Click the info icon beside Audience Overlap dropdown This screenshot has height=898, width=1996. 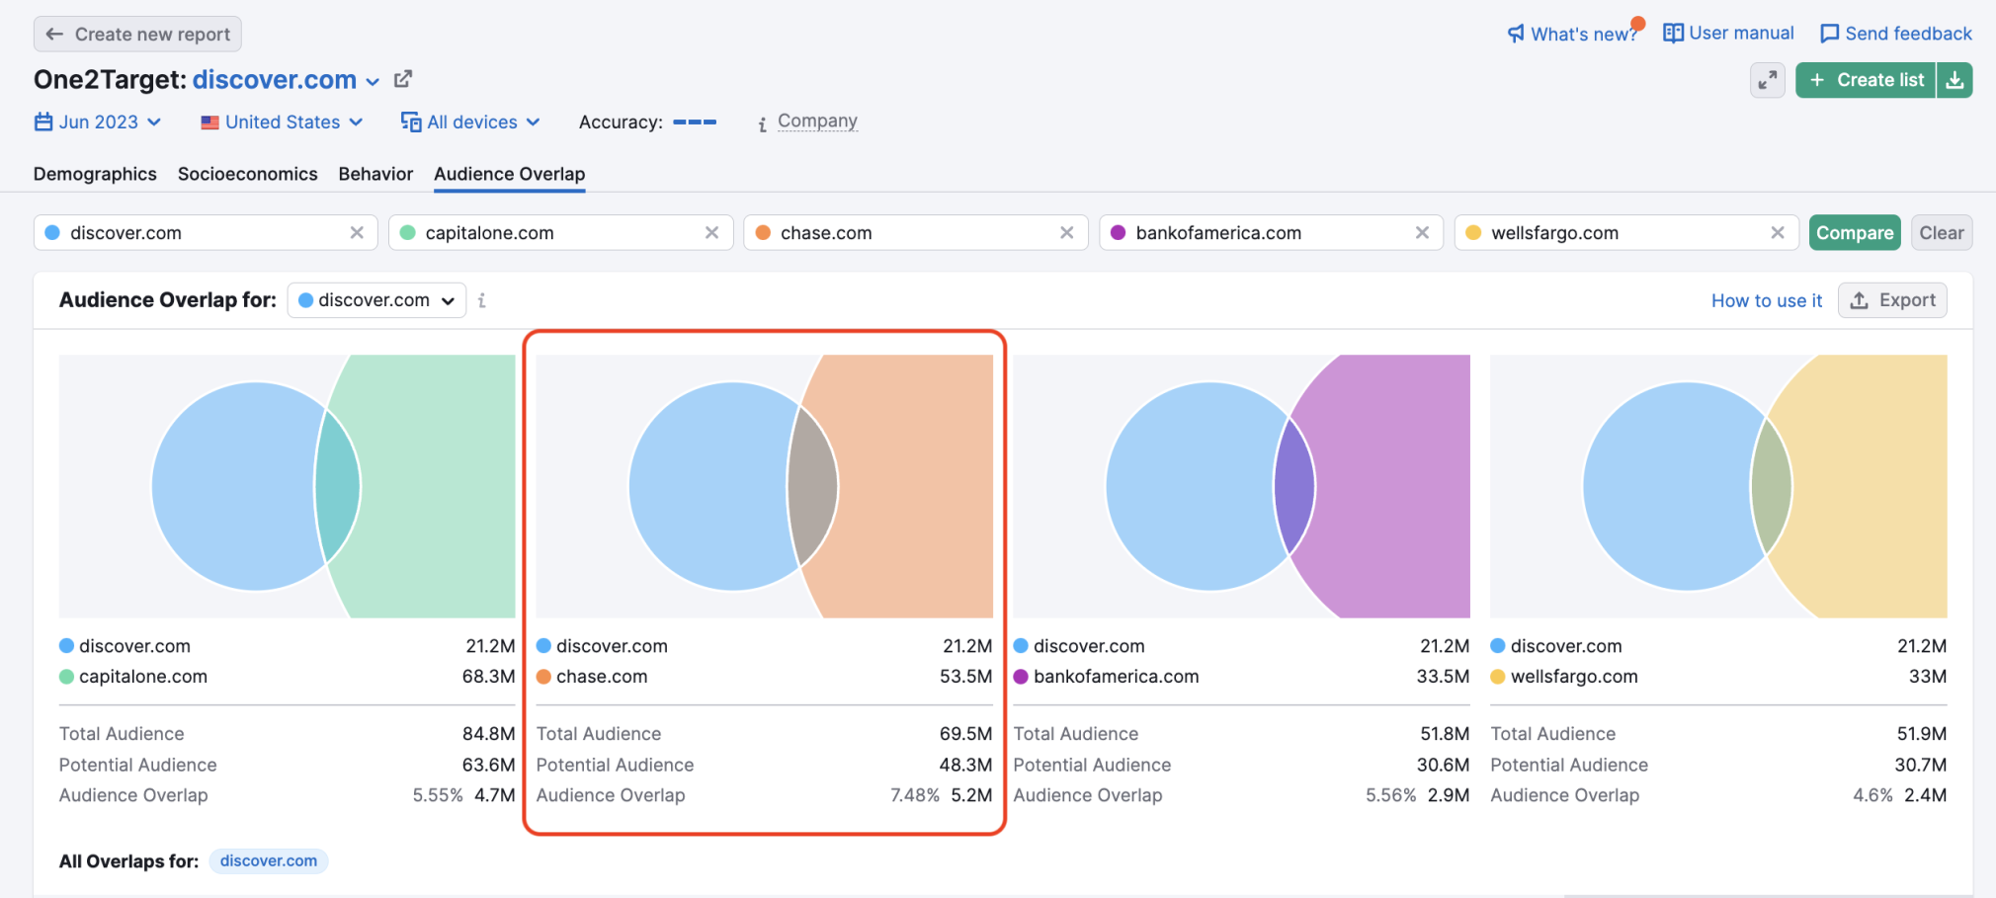[x=482, y=300]
